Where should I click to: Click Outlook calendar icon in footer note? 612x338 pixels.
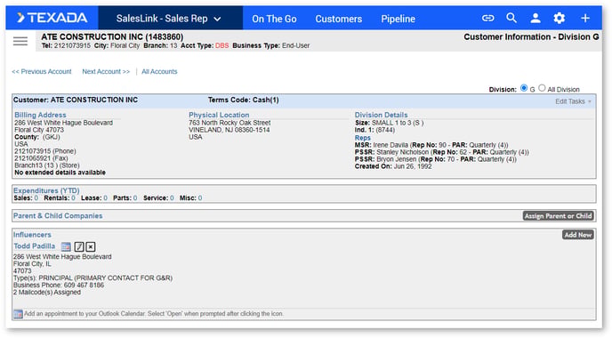tap(18, 314)
